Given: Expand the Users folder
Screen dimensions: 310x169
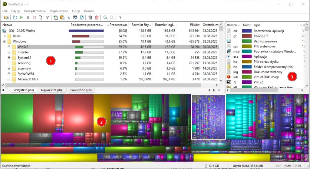Looking at the screenshot, I should [x=4, y=36].
